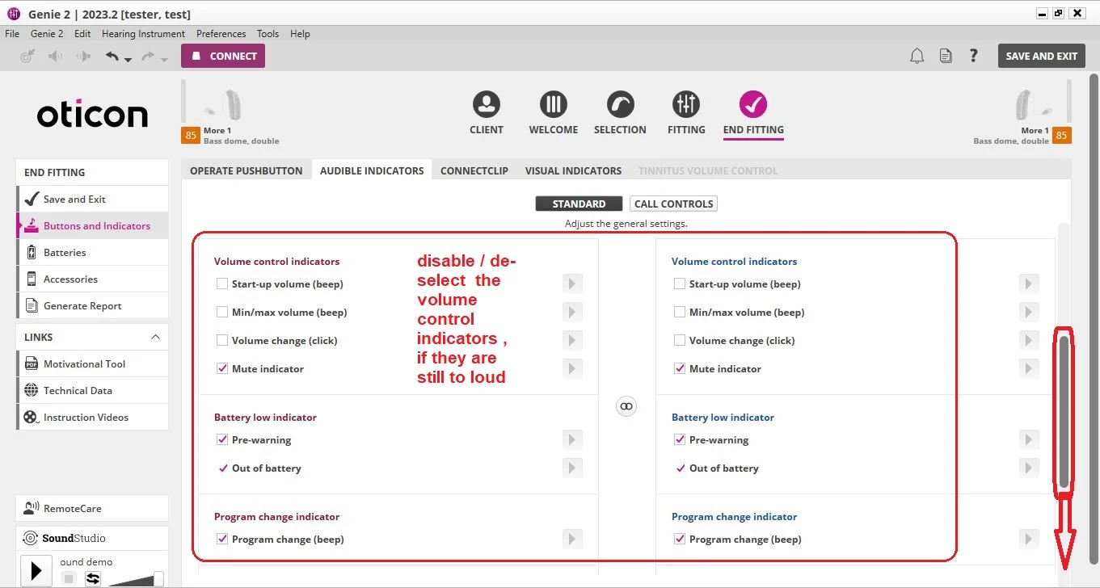The image size is (1100, 588).
Task: Collapse the LINKS section chevron
Action: click(155, 337)
